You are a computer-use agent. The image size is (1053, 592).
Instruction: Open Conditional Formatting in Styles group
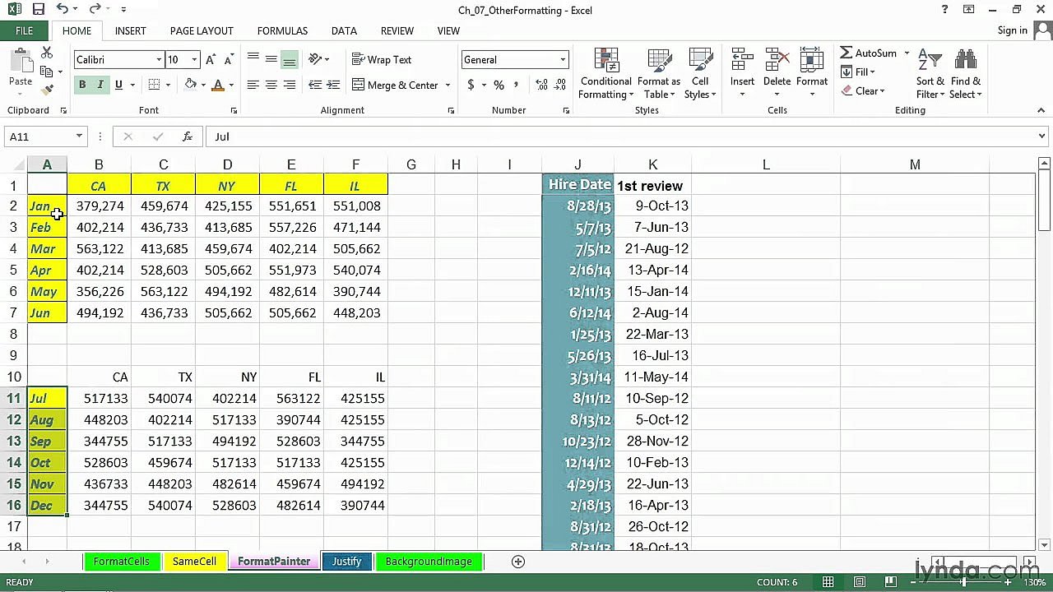point(605,73)
